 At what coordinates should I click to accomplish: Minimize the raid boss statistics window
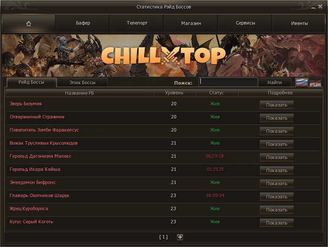[313, 7]
